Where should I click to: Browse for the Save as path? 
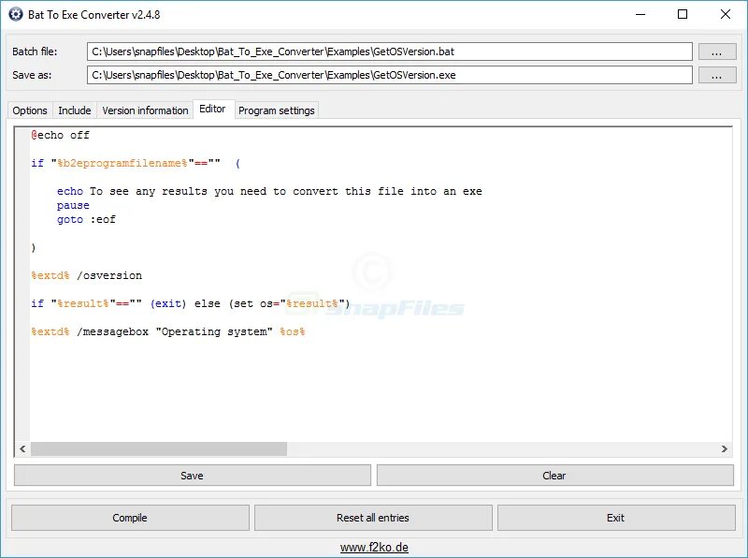coord(717,75)
